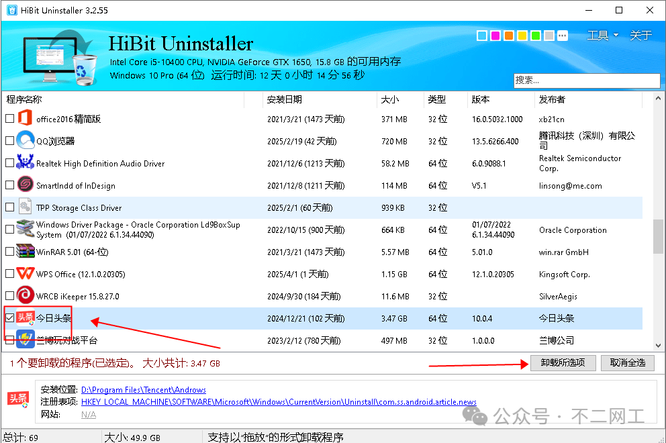The image size is (666, 443).
Task: Uncheck the 今日头条 checkbox
Action: pyautogui.click(x=9, y=318)
